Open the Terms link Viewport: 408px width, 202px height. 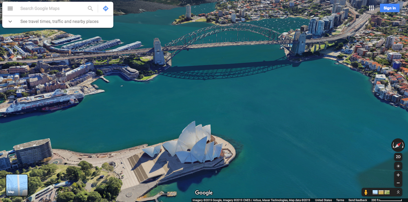(340, 200)
